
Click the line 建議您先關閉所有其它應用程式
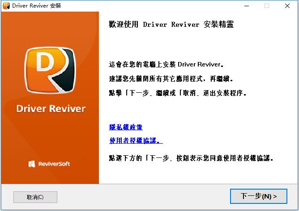tap(171, 79)
